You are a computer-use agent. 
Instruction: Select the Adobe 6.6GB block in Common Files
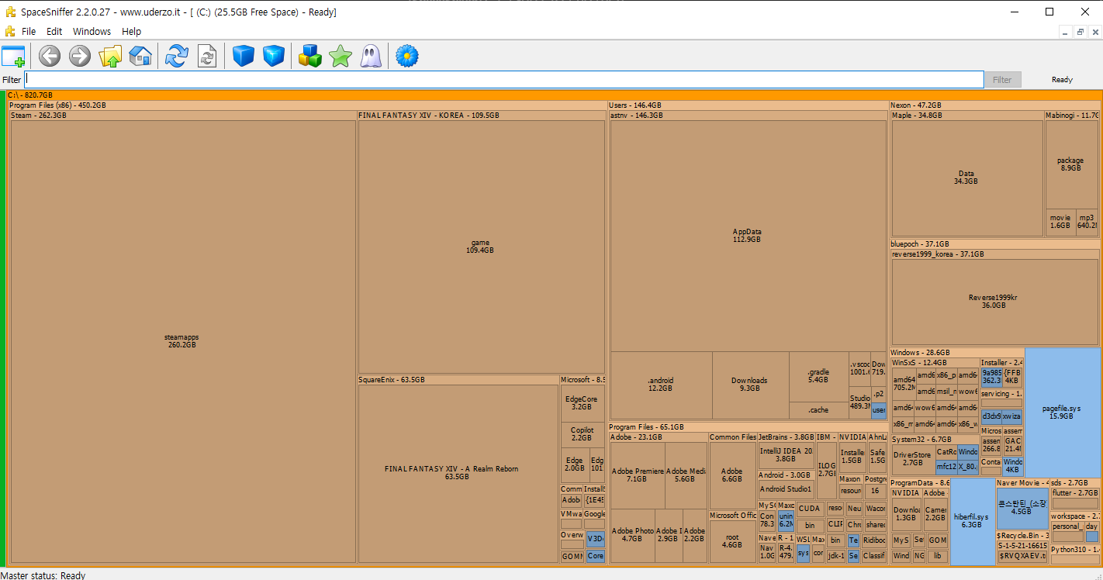coord(731,475)
